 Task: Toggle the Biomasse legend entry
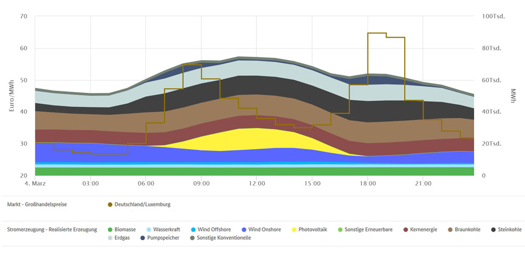[x=122, y=229]
